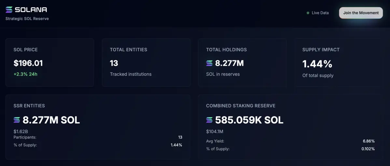This screenshot has height=166, width=390.
Task: Click the Live Data label
Action: click(x=320, y=13)
